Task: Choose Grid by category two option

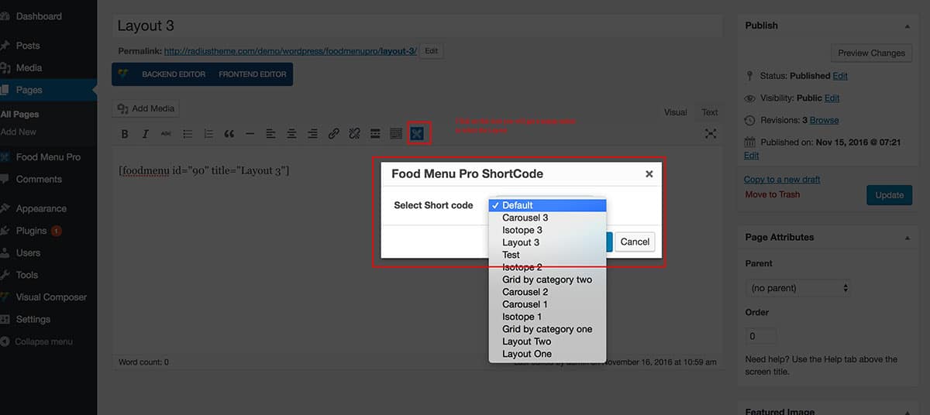Action: (x=547, y=280)
